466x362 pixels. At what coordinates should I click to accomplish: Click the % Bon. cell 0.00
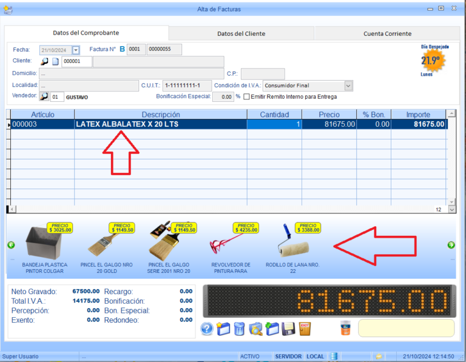click(374, 124)
